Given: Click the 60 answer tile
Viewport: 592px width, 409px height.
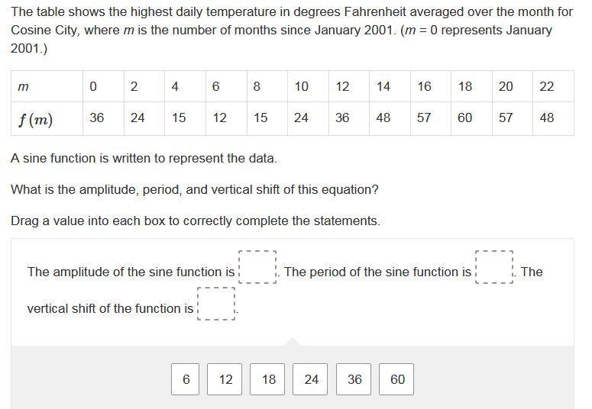Looking at the screenshot, I should pyautogui.click(x=397, y=379).
